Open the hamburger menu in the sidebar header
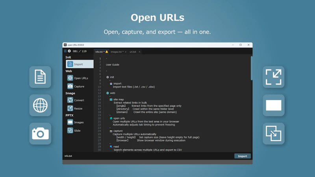The width and height of the screenshot is (315, 177). pos(65,51)
